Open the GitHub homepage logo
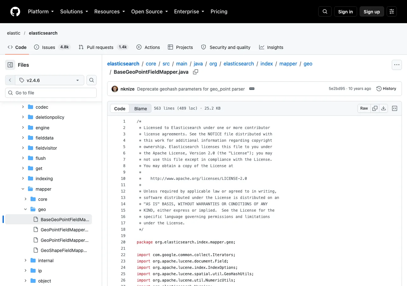This screenshot has height=286, width=407. point(15,11)
